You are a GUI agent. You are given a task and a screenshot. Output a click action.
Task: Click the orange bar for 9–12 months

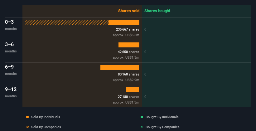coord(133,90)
